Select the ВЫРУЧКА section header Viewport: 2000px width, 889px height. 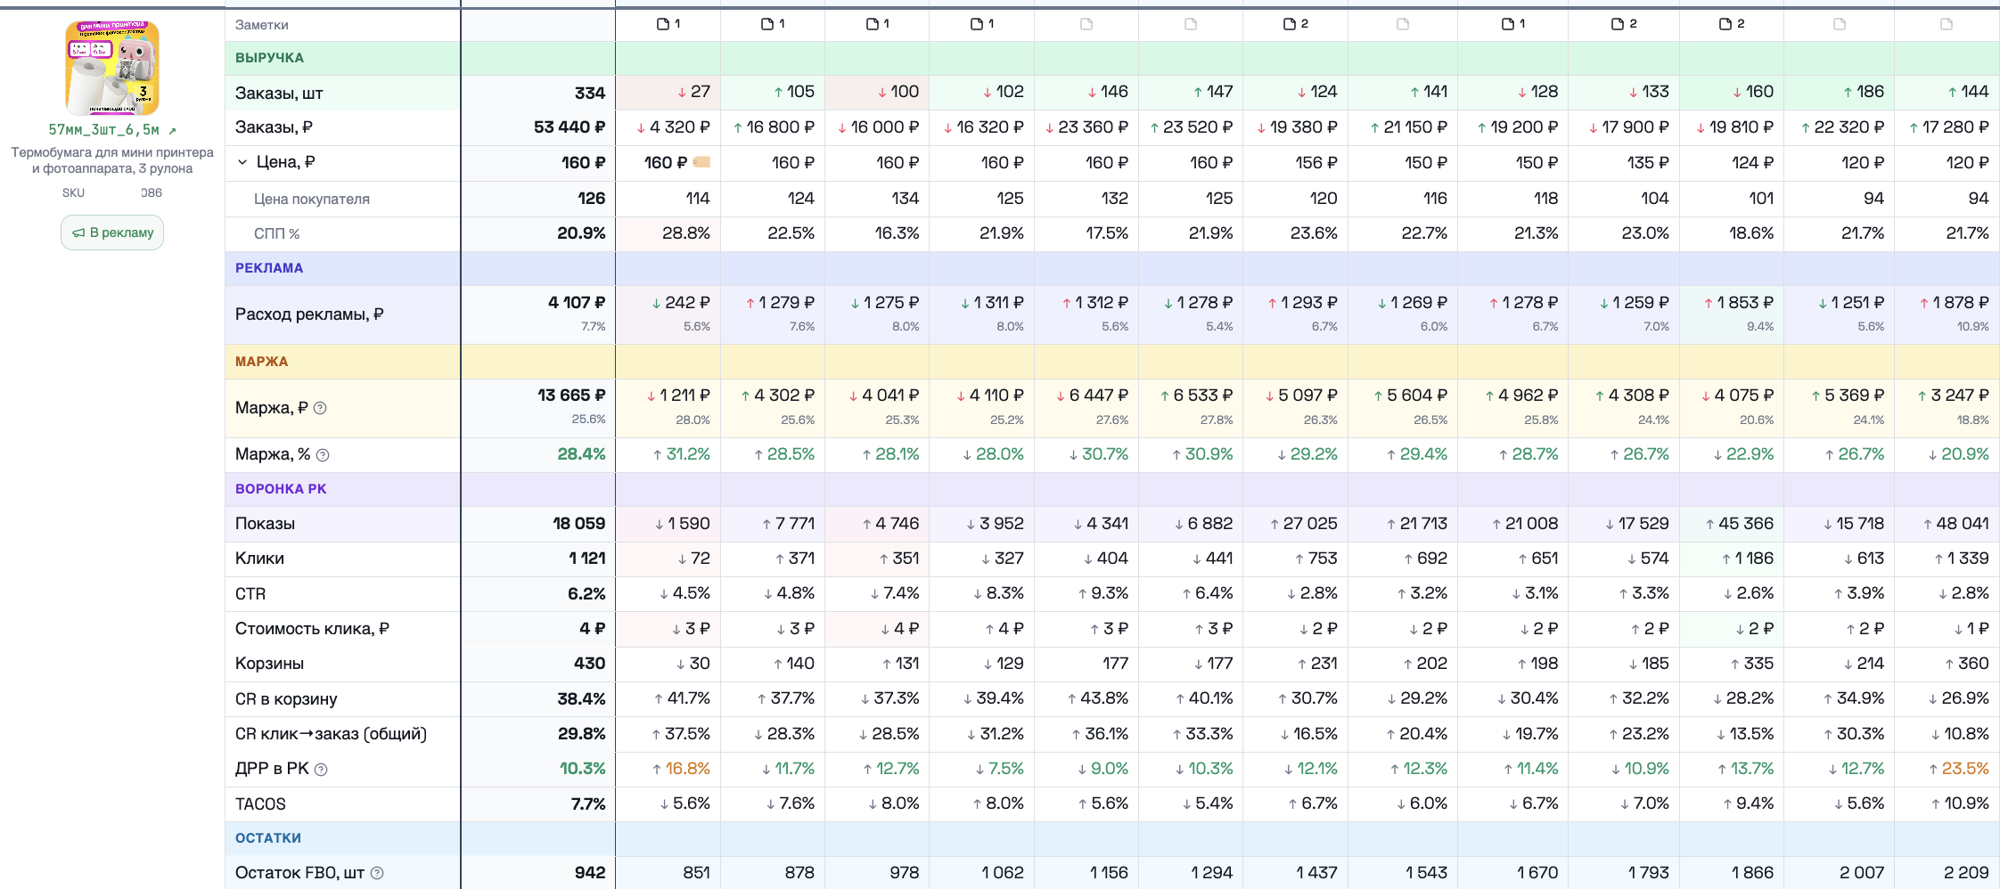point(269,58)
